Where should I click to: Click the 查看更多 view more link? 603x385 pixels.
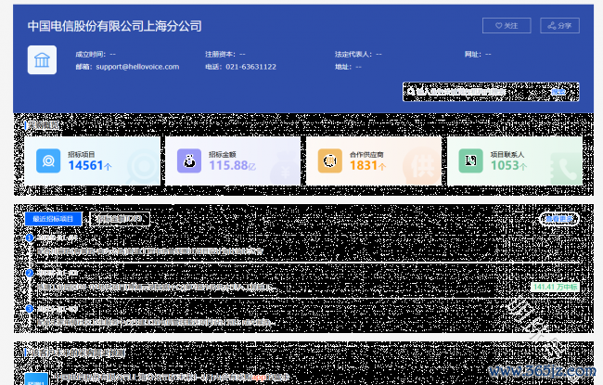click(x=559, y=219)
